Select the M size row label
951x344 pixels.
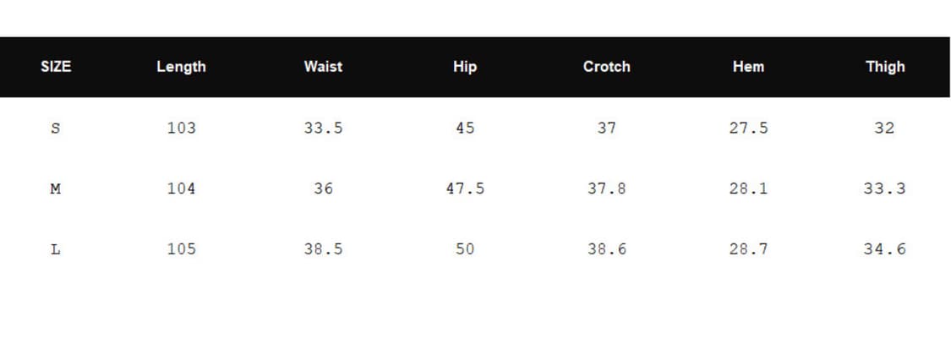coord(56,188)
